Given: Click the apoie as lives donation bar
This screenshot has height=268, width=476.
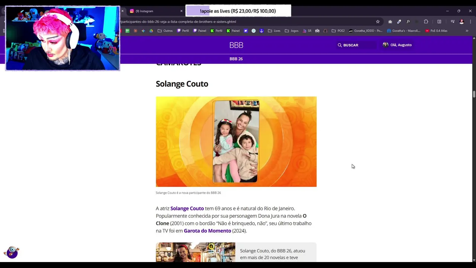Looking at the screenshot, I should coord(238,11).
